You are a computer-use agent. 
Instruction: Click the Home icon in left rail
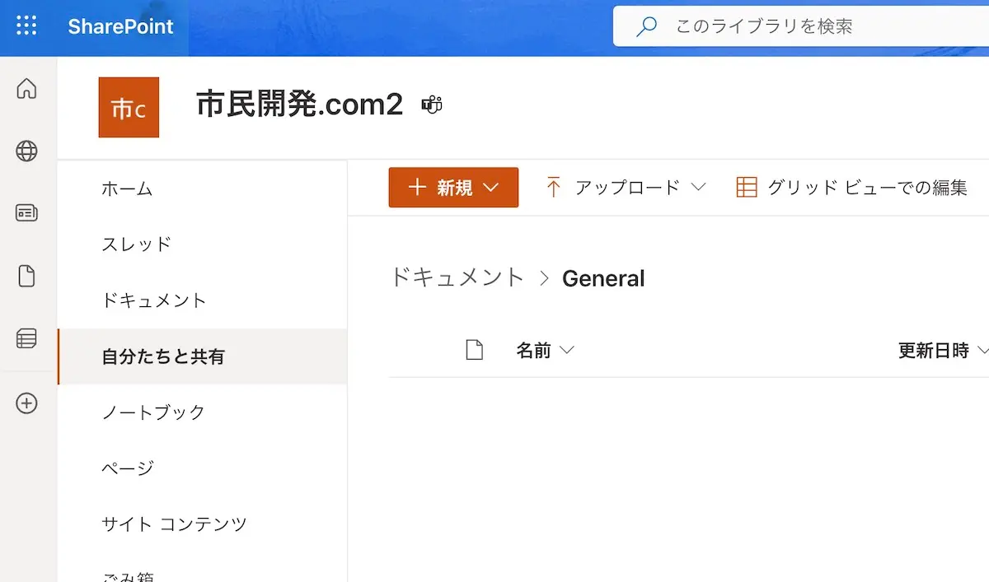click(26, 88)
